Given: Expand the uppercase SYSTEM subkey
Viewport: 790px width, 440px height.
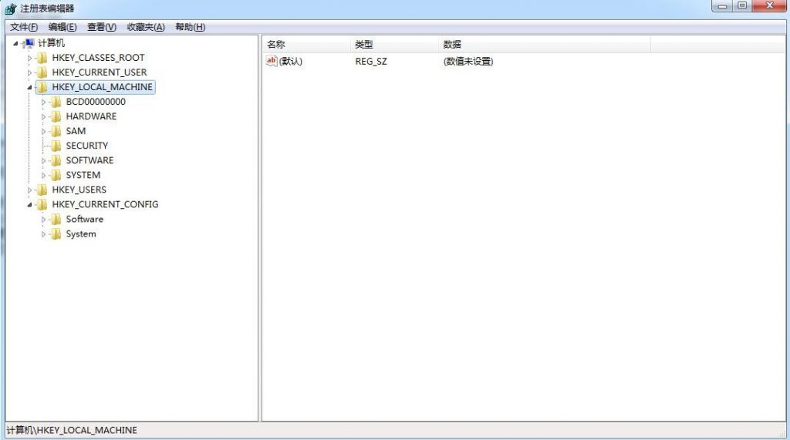Looking at the screenshot, I should click(x=43, y=176).
